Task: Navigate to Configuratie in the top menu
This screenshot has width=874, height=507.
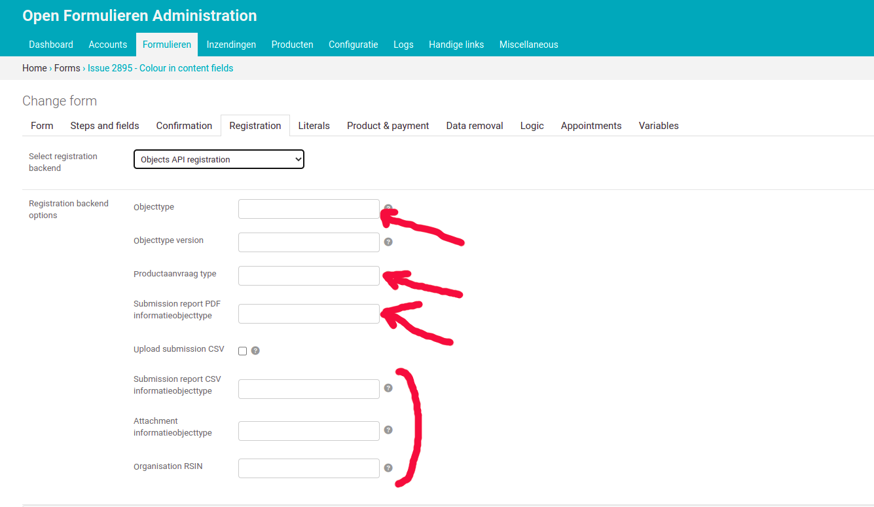Action: click(x=353, y=44)
